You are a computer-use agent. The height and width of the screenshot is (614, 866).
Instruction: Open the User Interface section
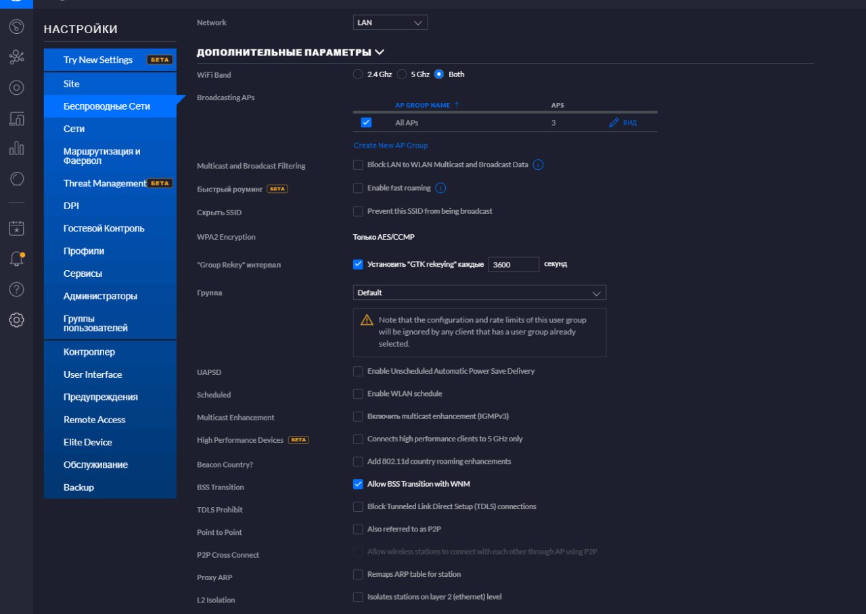tap(110, 374)
